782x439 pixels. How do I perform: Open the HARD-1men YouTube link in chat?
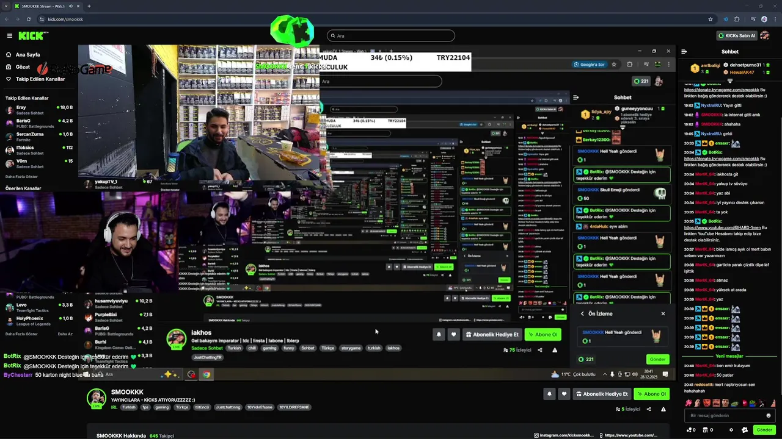(x=722, y=227)
